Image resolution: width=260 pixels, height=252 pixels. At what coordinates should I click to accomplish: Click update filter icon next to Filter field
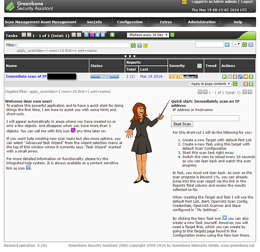(133, 45)
